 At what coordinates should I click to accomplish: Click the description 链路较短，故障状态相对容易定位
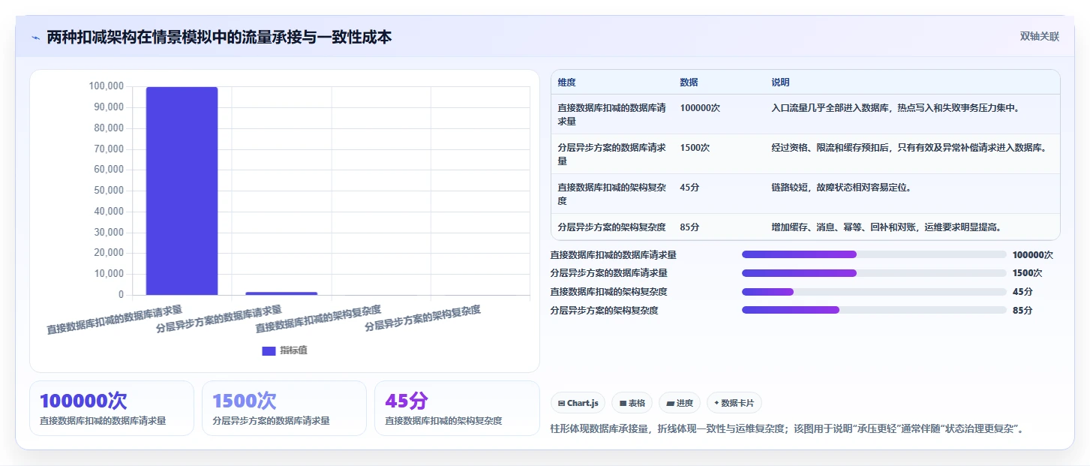pos(841,188)
